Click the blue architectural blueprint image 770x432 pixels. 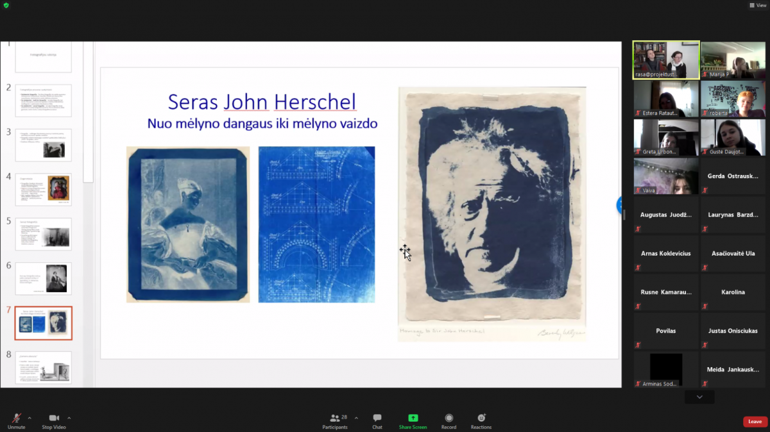pos(316,224)
